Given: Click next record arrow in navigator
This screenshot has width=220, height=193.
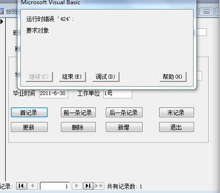Looking at the screenshot, I should click(x=77, y=186).
